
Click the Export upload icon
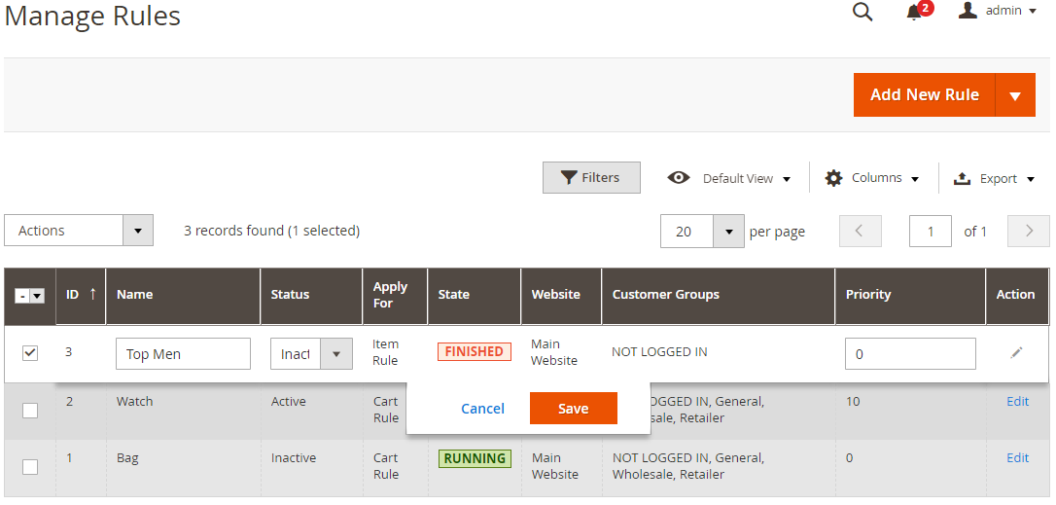click(x=963, y=178)
